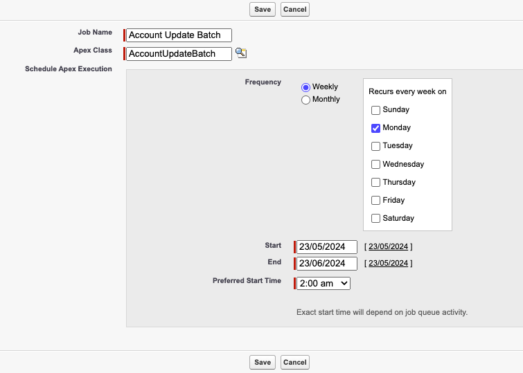
Task: Open the Apex Class lookup icon
Action: point(241,53)
